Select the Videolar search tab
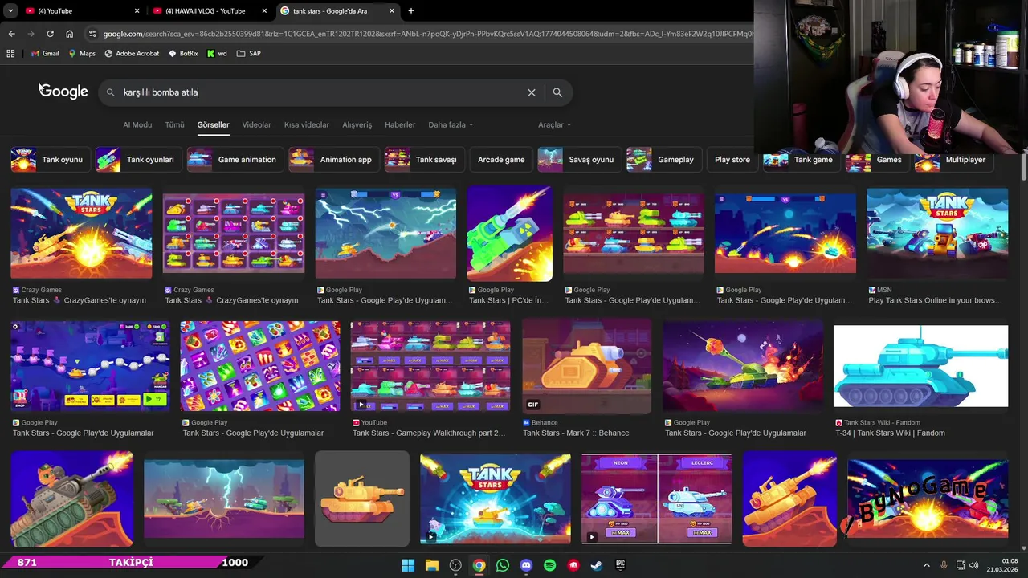Viewport: 1028px width, 578px height. (257, 125)
